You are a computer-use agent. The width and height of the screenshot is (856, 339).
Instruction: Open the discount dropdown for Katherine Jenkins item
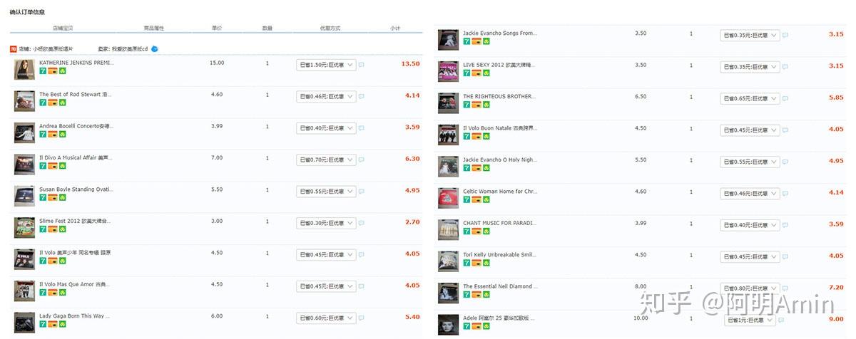click(x=326, y=65)
